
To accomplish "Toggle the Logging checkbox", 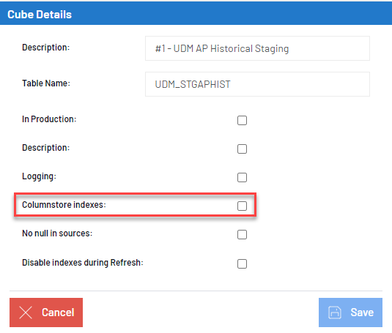I will pyautogui.click(x=242, y=178).
